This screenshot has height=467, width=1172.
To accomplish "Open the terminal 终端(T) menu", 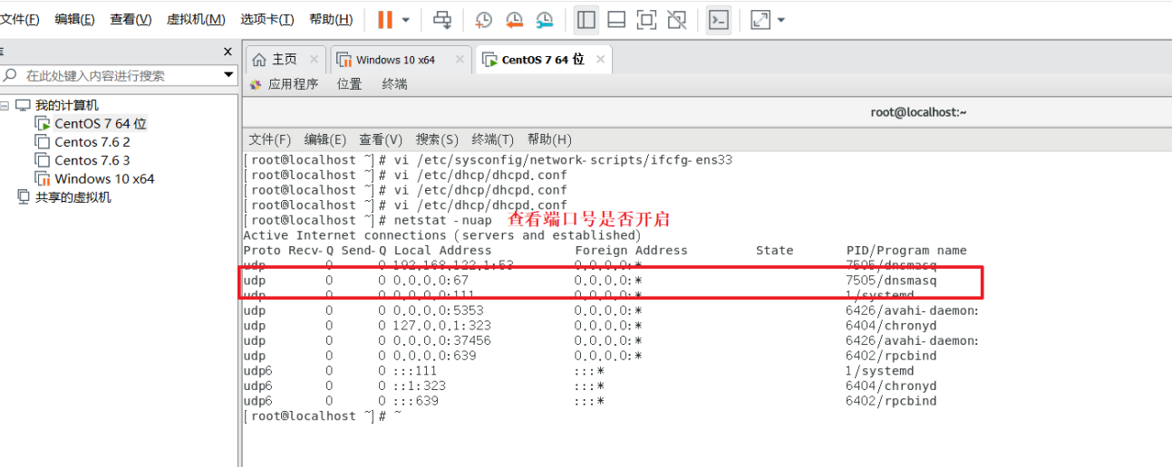I will pos(492,139).
